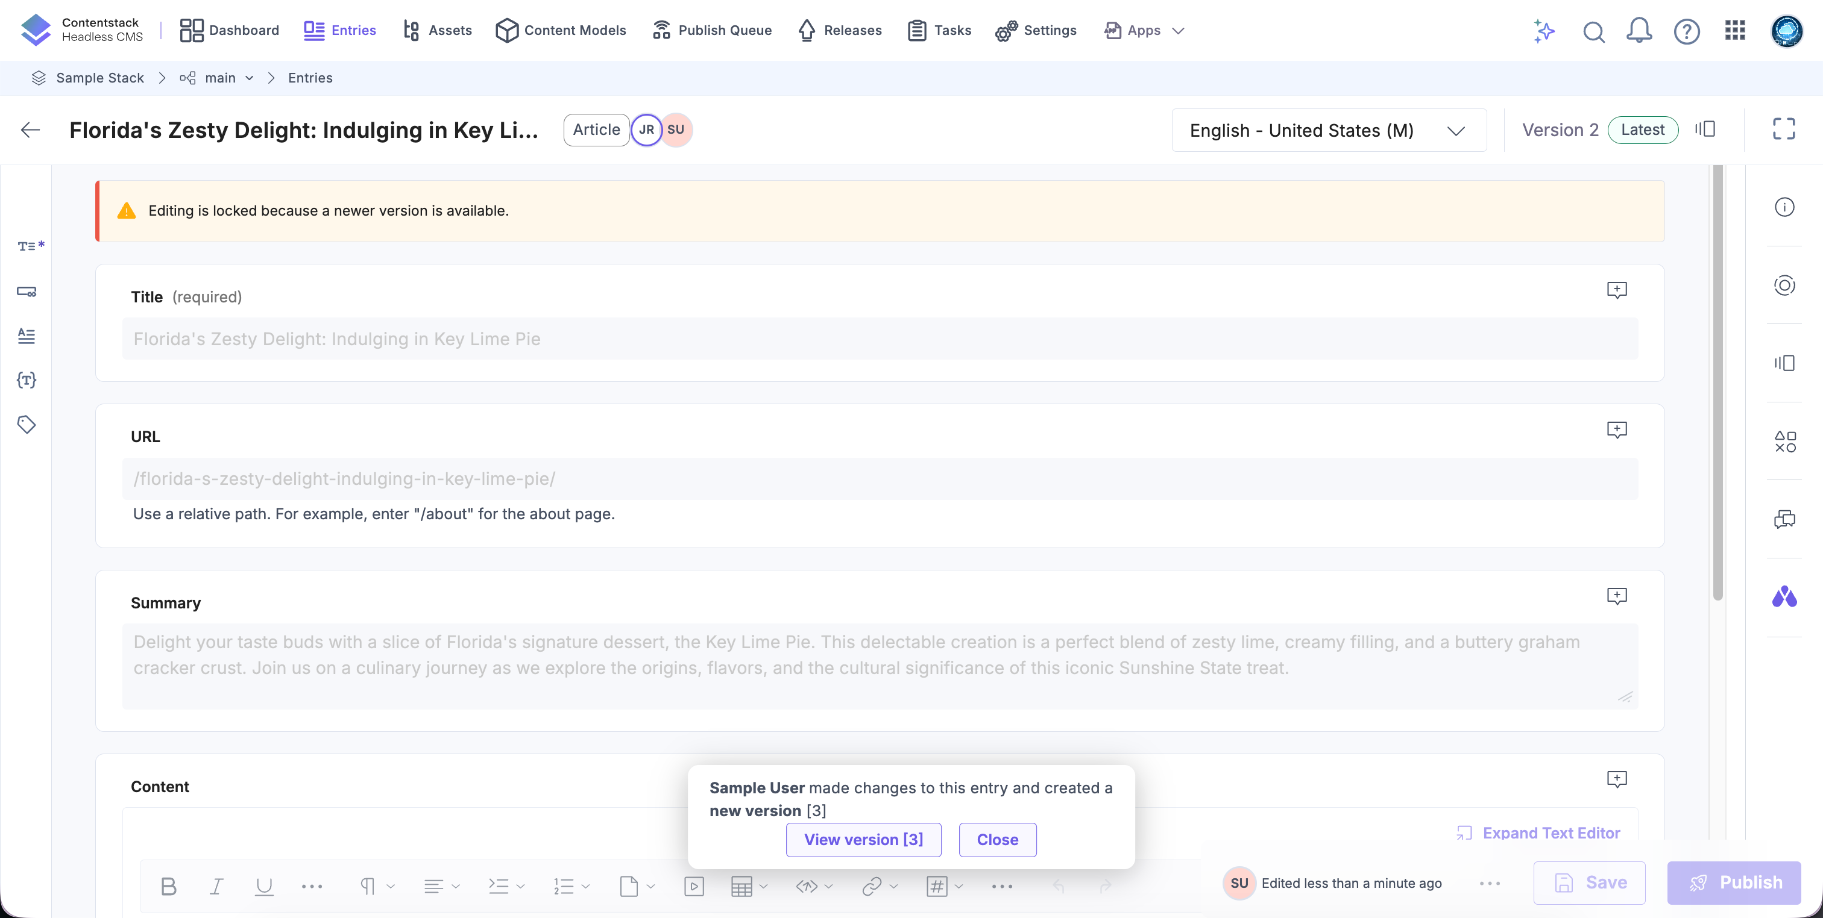Close the new version notification popup
The height and width of the screenshot is (918, 1823).
(x=997, y=840)
